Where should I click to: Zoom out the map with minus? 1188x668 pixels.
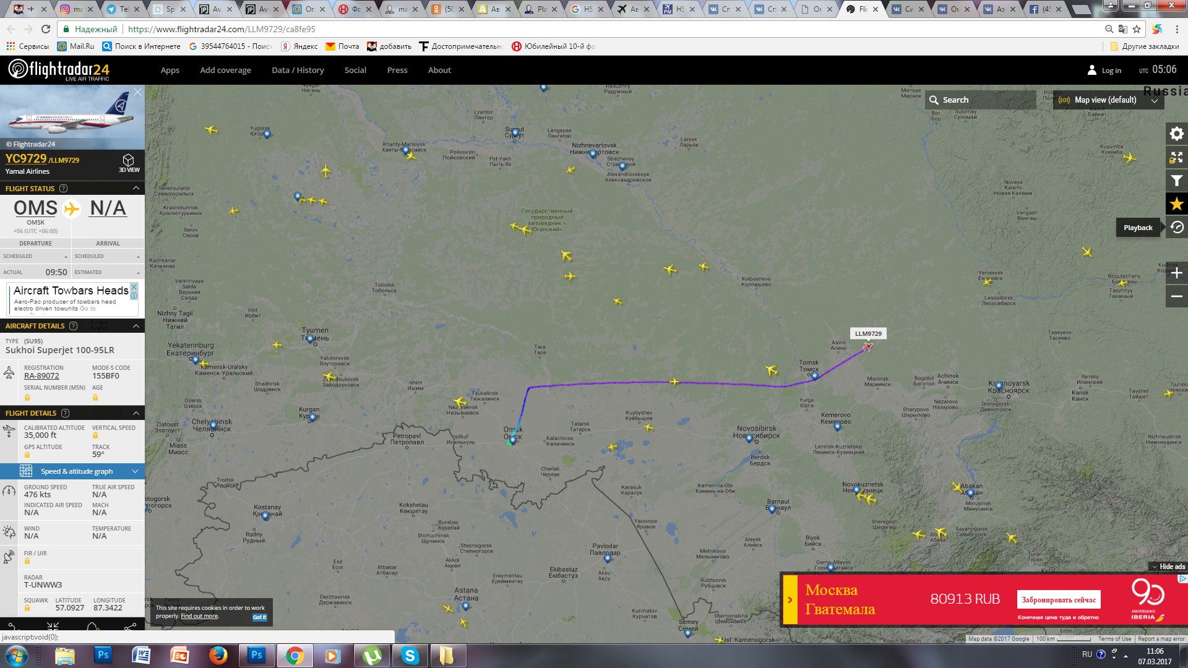(1176, 296)
